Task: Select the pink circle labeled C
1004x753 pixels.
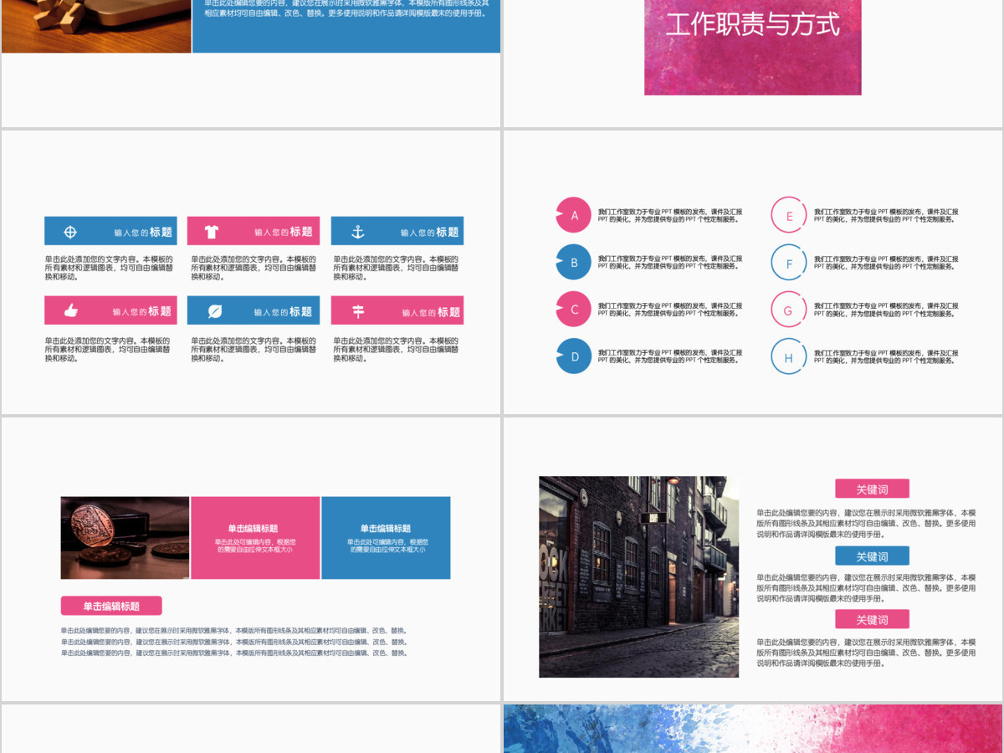Action: 574,309
